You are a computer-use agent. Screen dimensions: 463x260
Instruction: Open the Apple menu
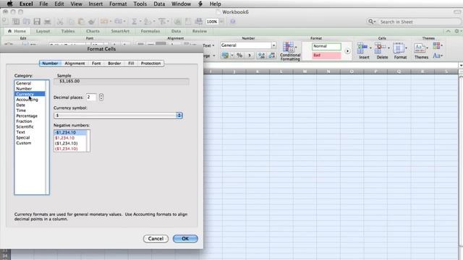tap(9, 4)
